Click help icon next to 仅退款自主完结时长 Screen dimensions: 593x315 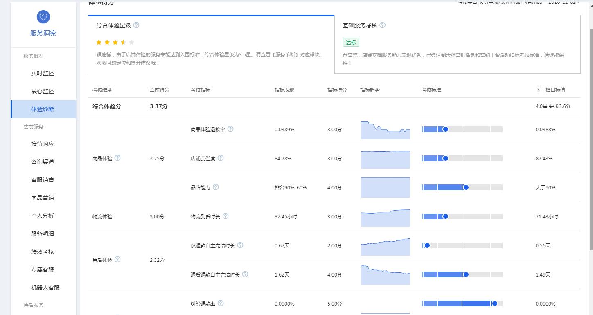(x=240, y=245)
